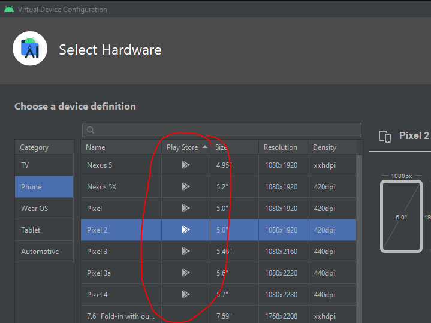Click the 1768x2208 resolution cell

tap(283, 315)
